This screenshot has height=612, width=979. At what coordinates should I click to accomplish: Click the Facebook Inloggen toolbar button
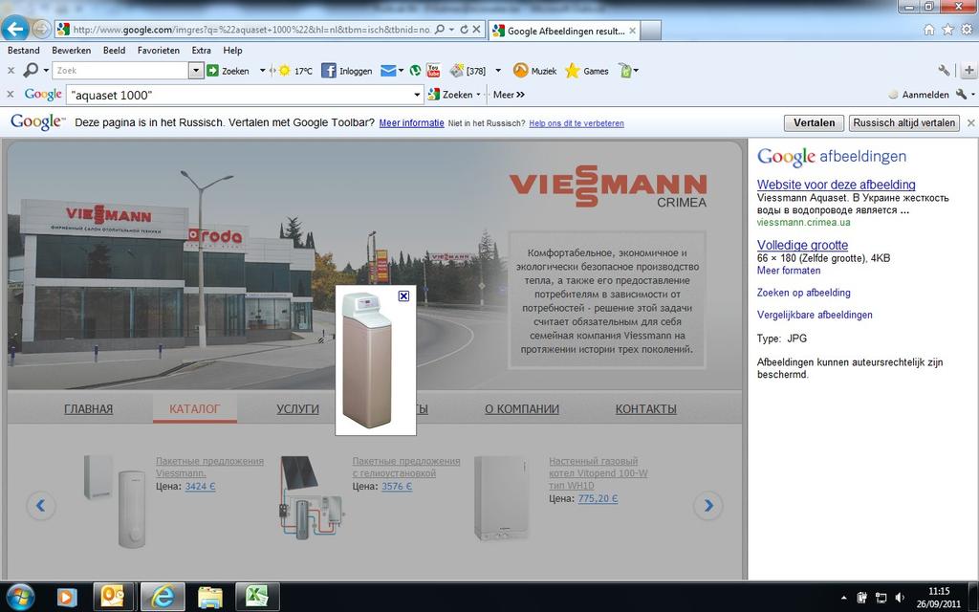click(346, 71)
